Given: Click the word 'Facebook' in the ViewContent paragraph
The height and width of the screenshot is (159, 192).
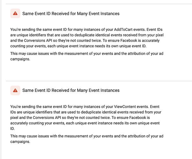Looking at the screenshot, I should click(138, 118).
